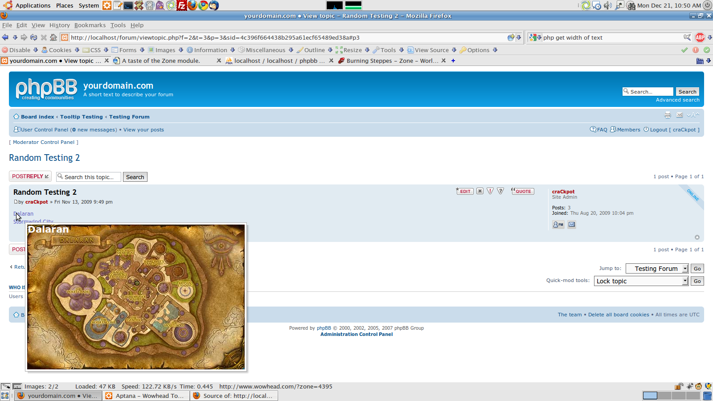Viewport: 713px width, 401px height.
Task: Report this post with exclamation icon
Action: coord(490,191)
